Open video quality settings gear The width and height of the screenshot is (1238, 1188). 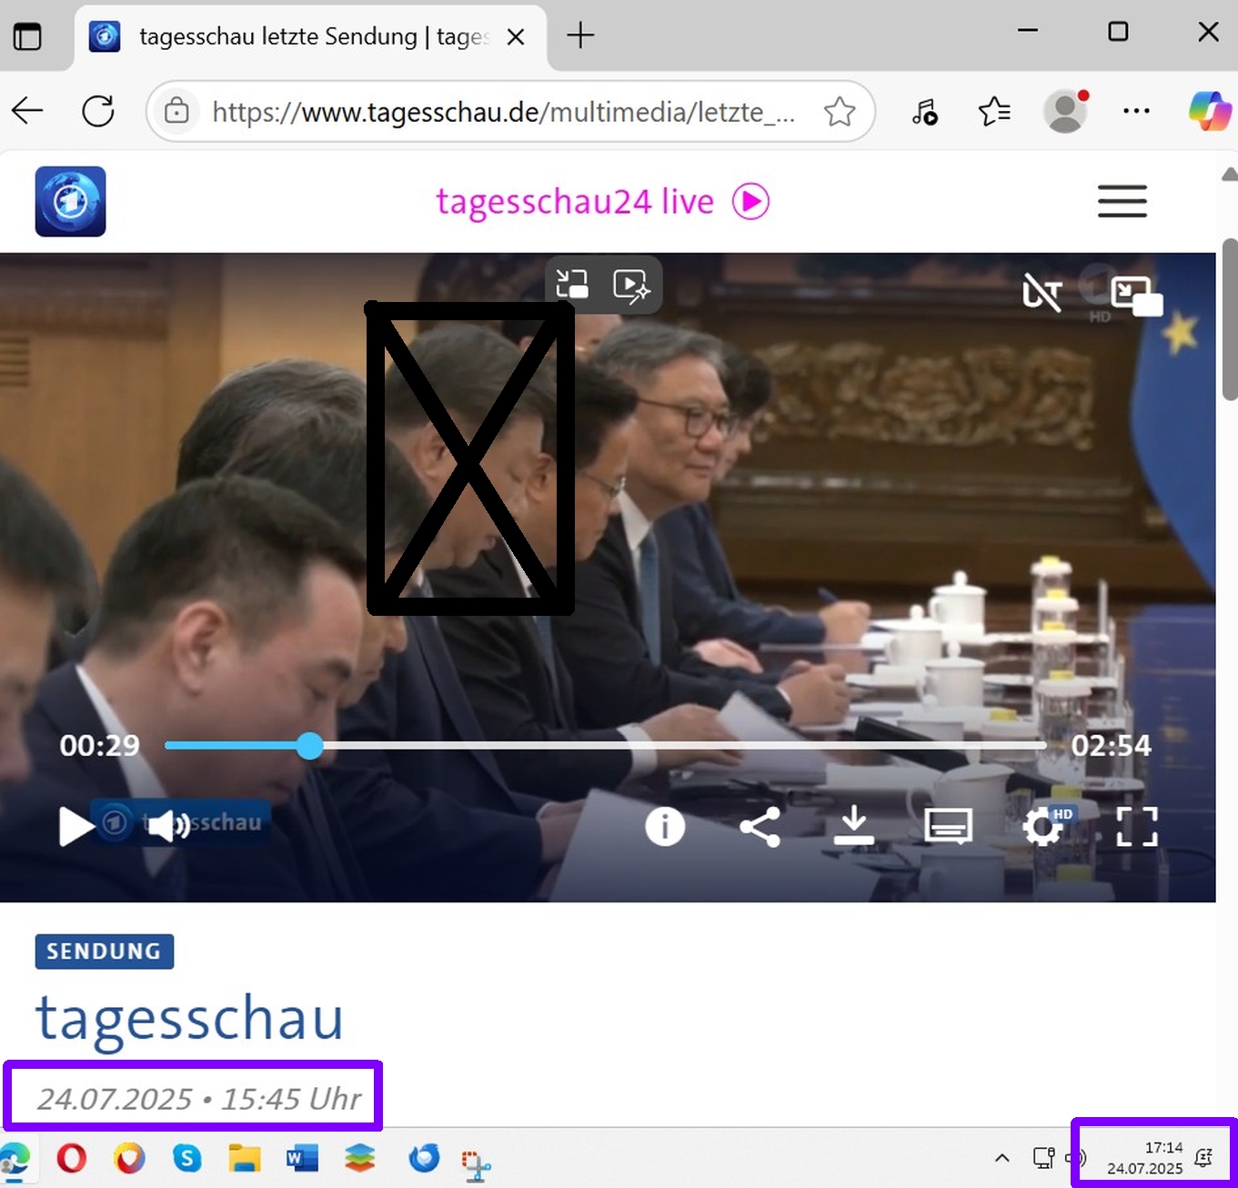[x=1042, y=827]
